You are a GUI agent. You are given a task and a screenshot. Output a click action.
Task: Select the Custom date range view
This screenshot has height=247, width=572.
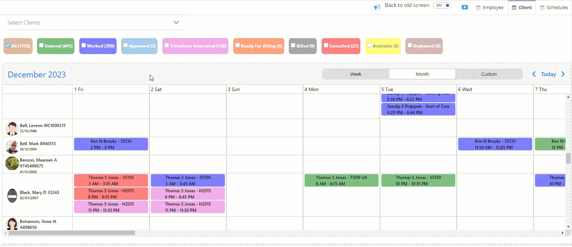pos(489,74)
